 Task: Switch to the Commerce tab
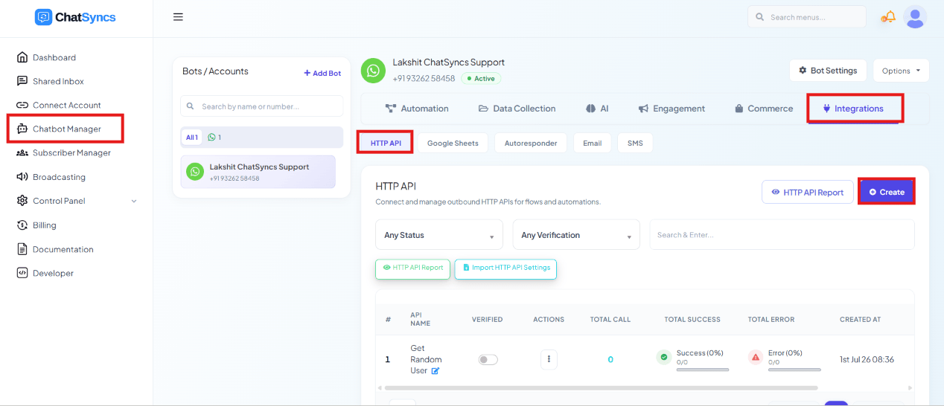click(x=763, y=109)
